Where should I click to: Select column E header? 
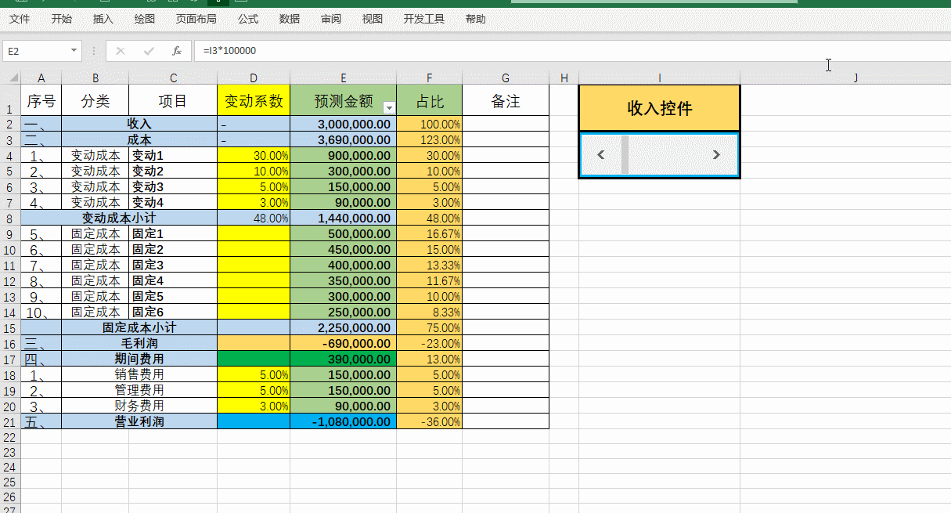(344, 78)
